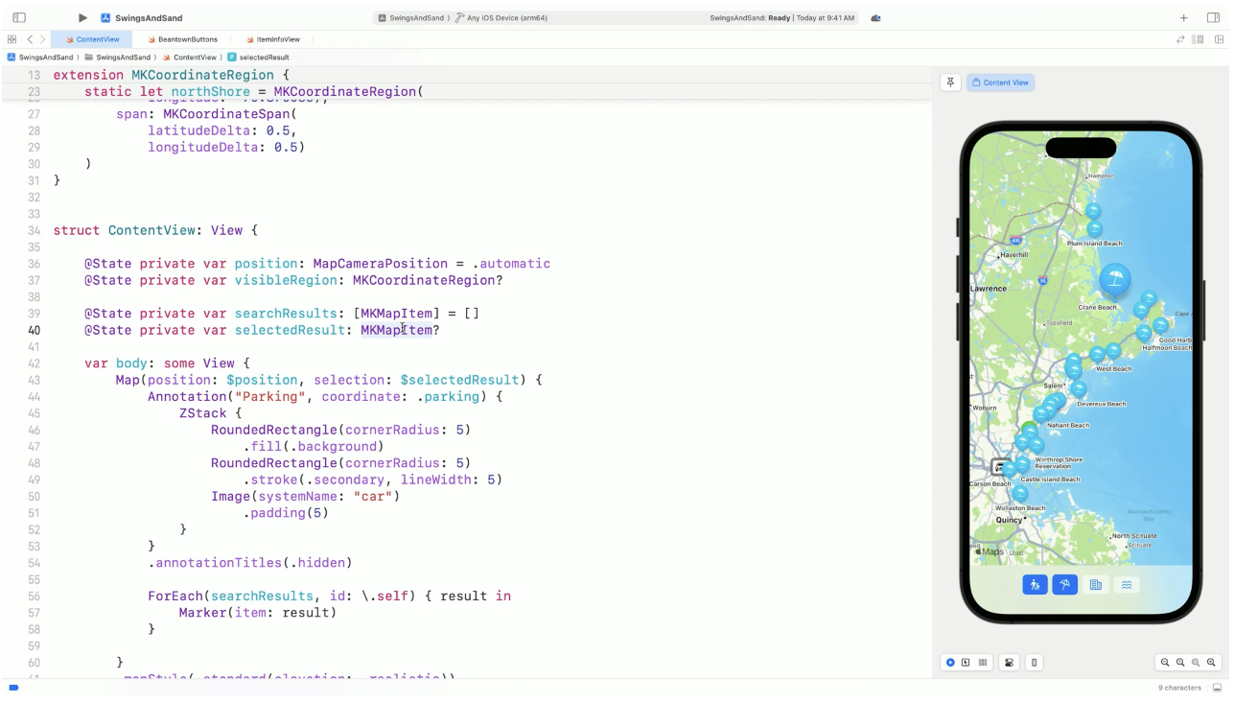Screen dimensions: 1235x702
Task: Tap the water waves button in the preview
Action: pos(1127,584)
